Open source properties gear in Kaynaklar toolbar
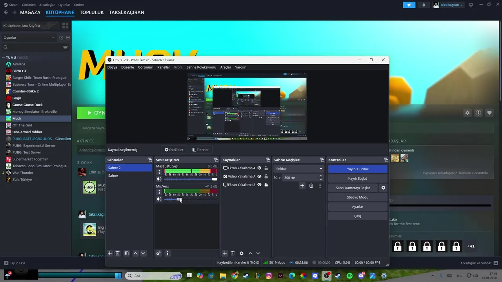This screenshot has width=502, height=282. (x=242, y=253)
